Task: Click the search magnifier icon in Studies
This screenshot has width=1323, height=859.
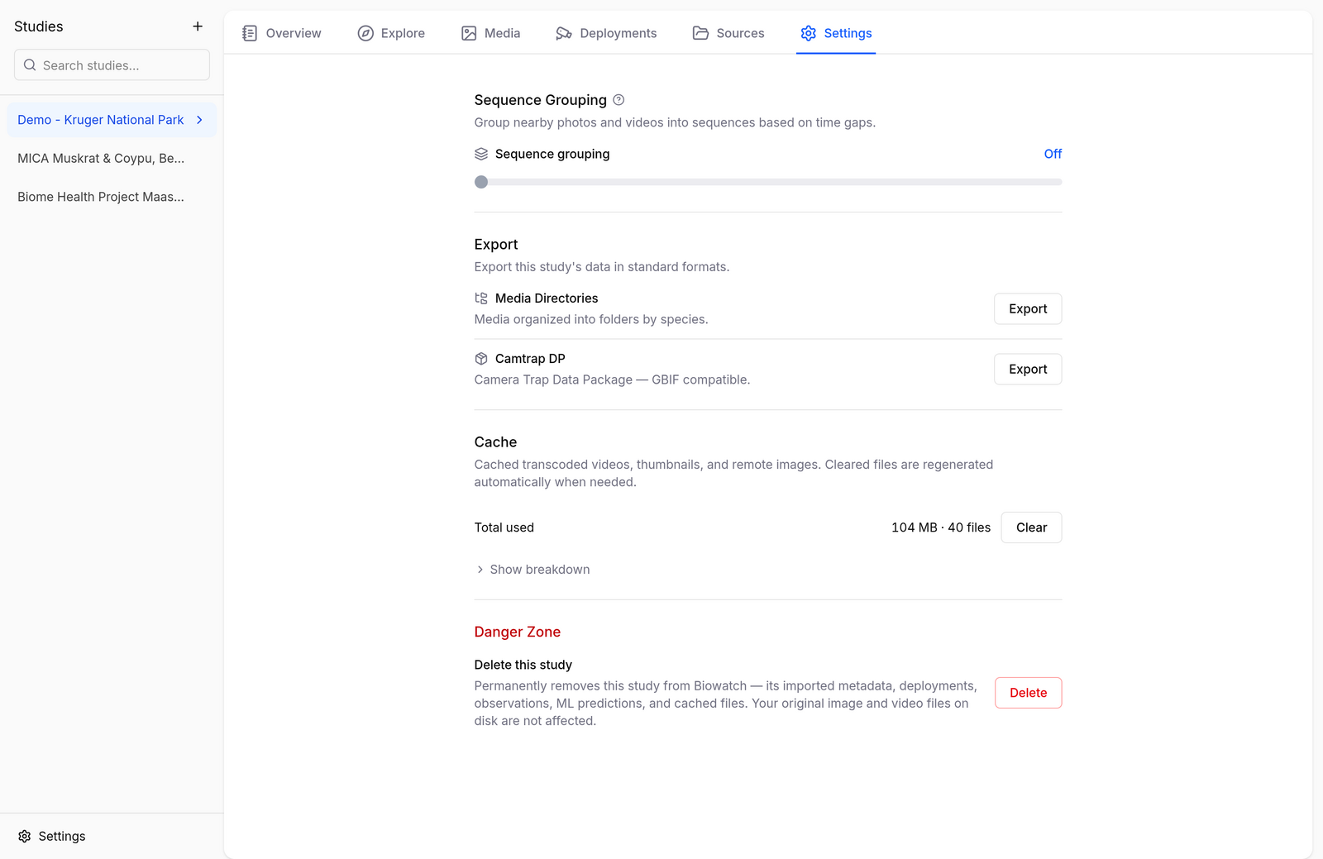Action: (x=30, y=65)
